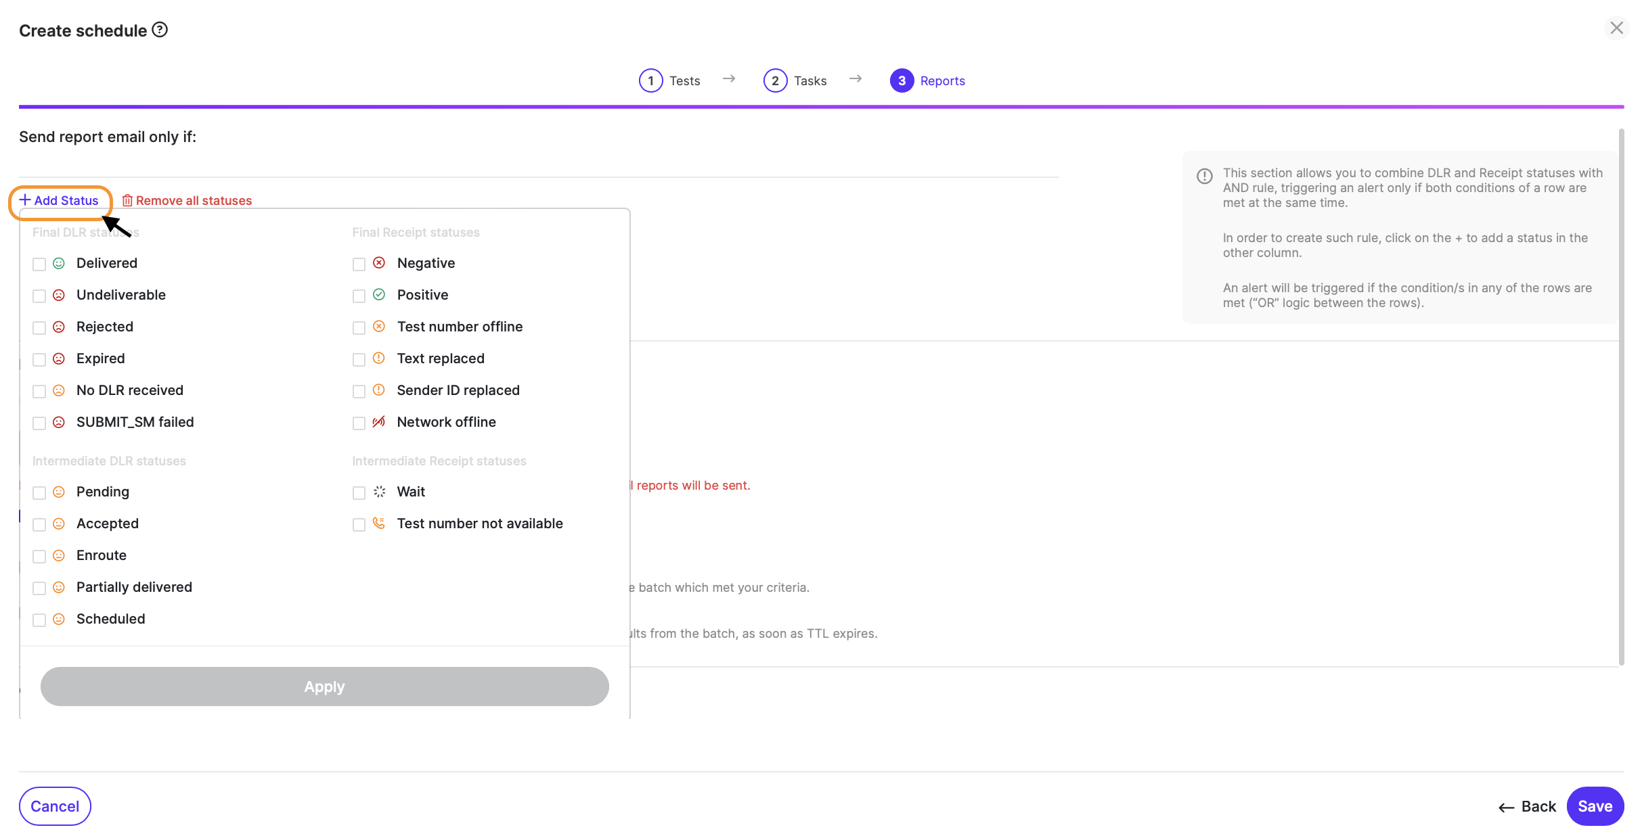
Task: Enable the Sender ID replaced checkbox
Action: (x=359, y=391)
